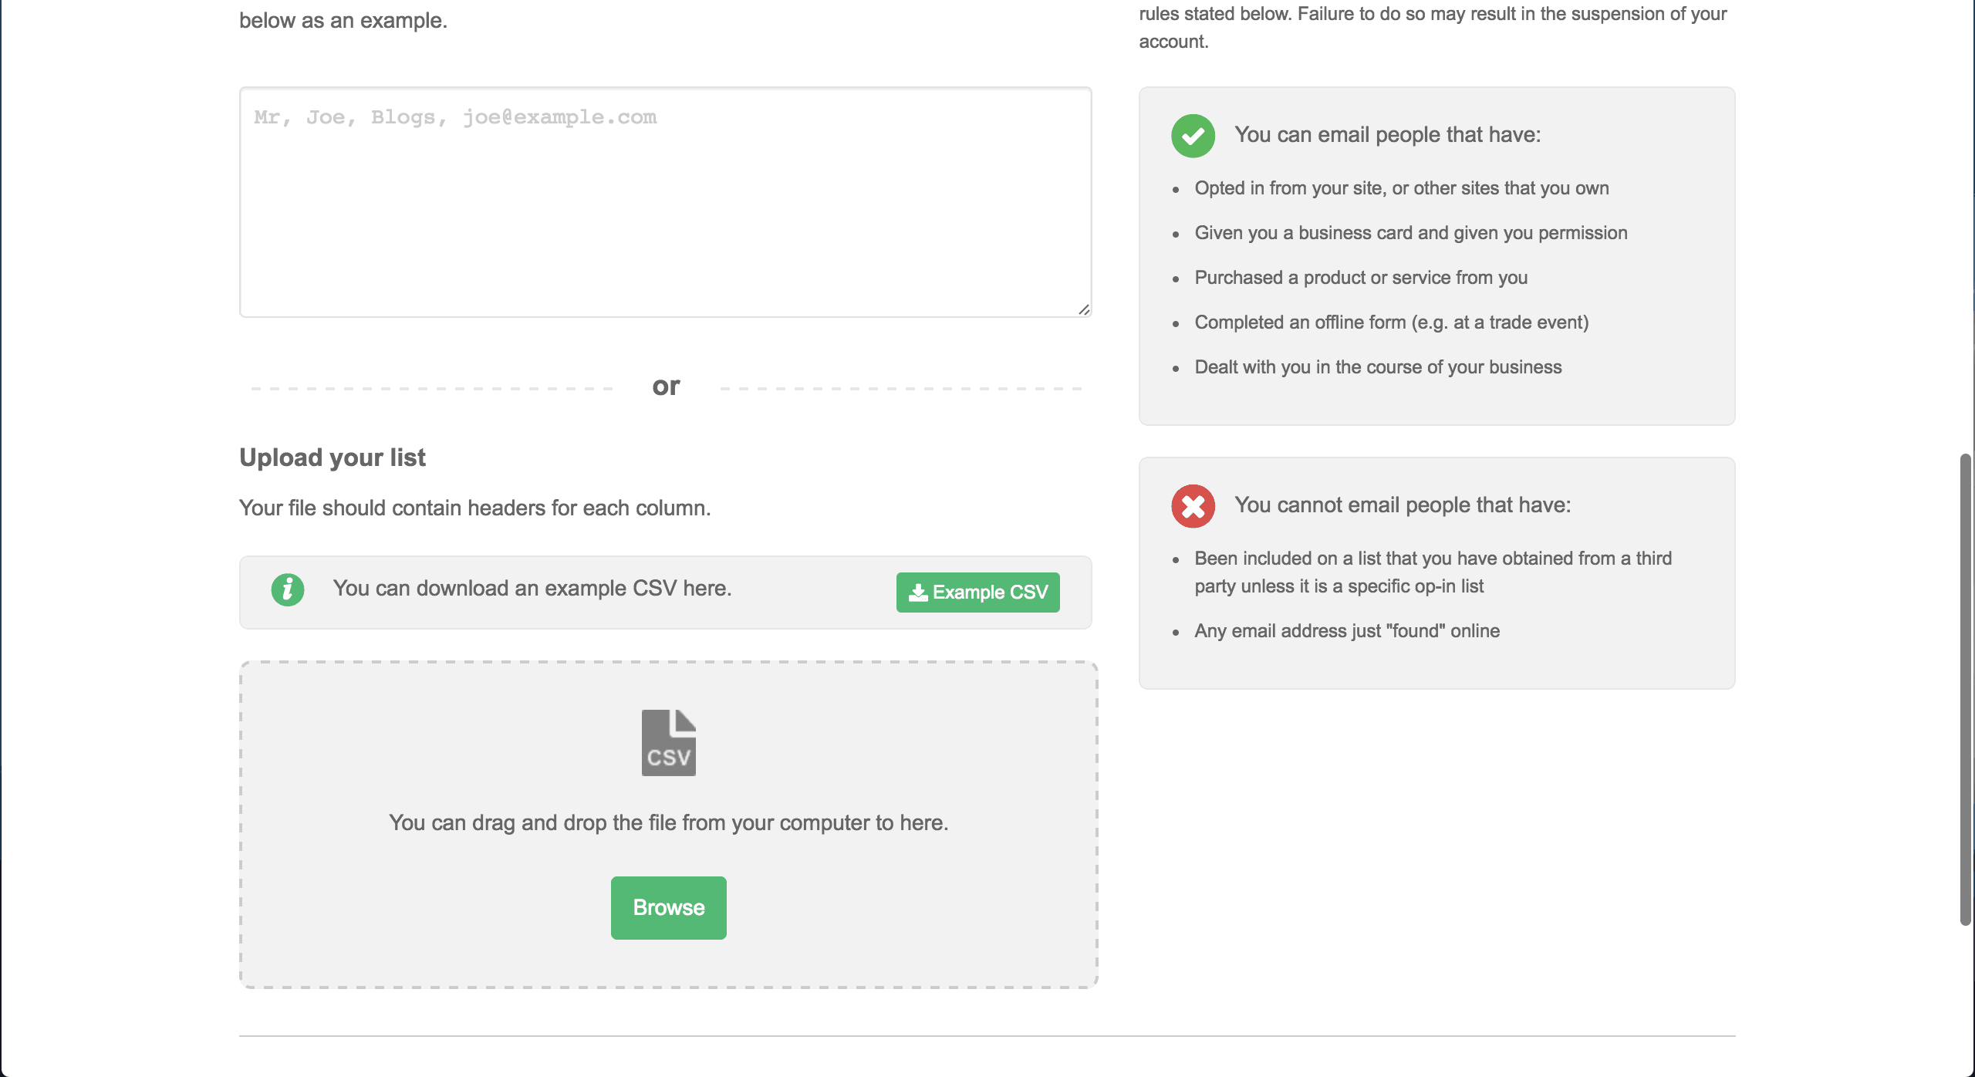
Task: Click the 'or' divider label
Action: (666, 386)
